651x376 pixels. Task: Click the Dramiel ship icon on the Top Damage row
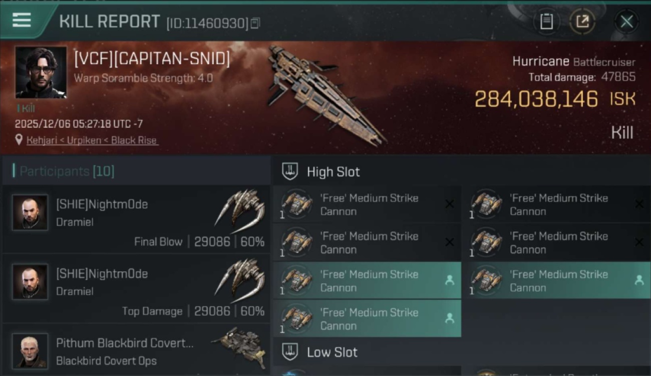tap(239, 280)
